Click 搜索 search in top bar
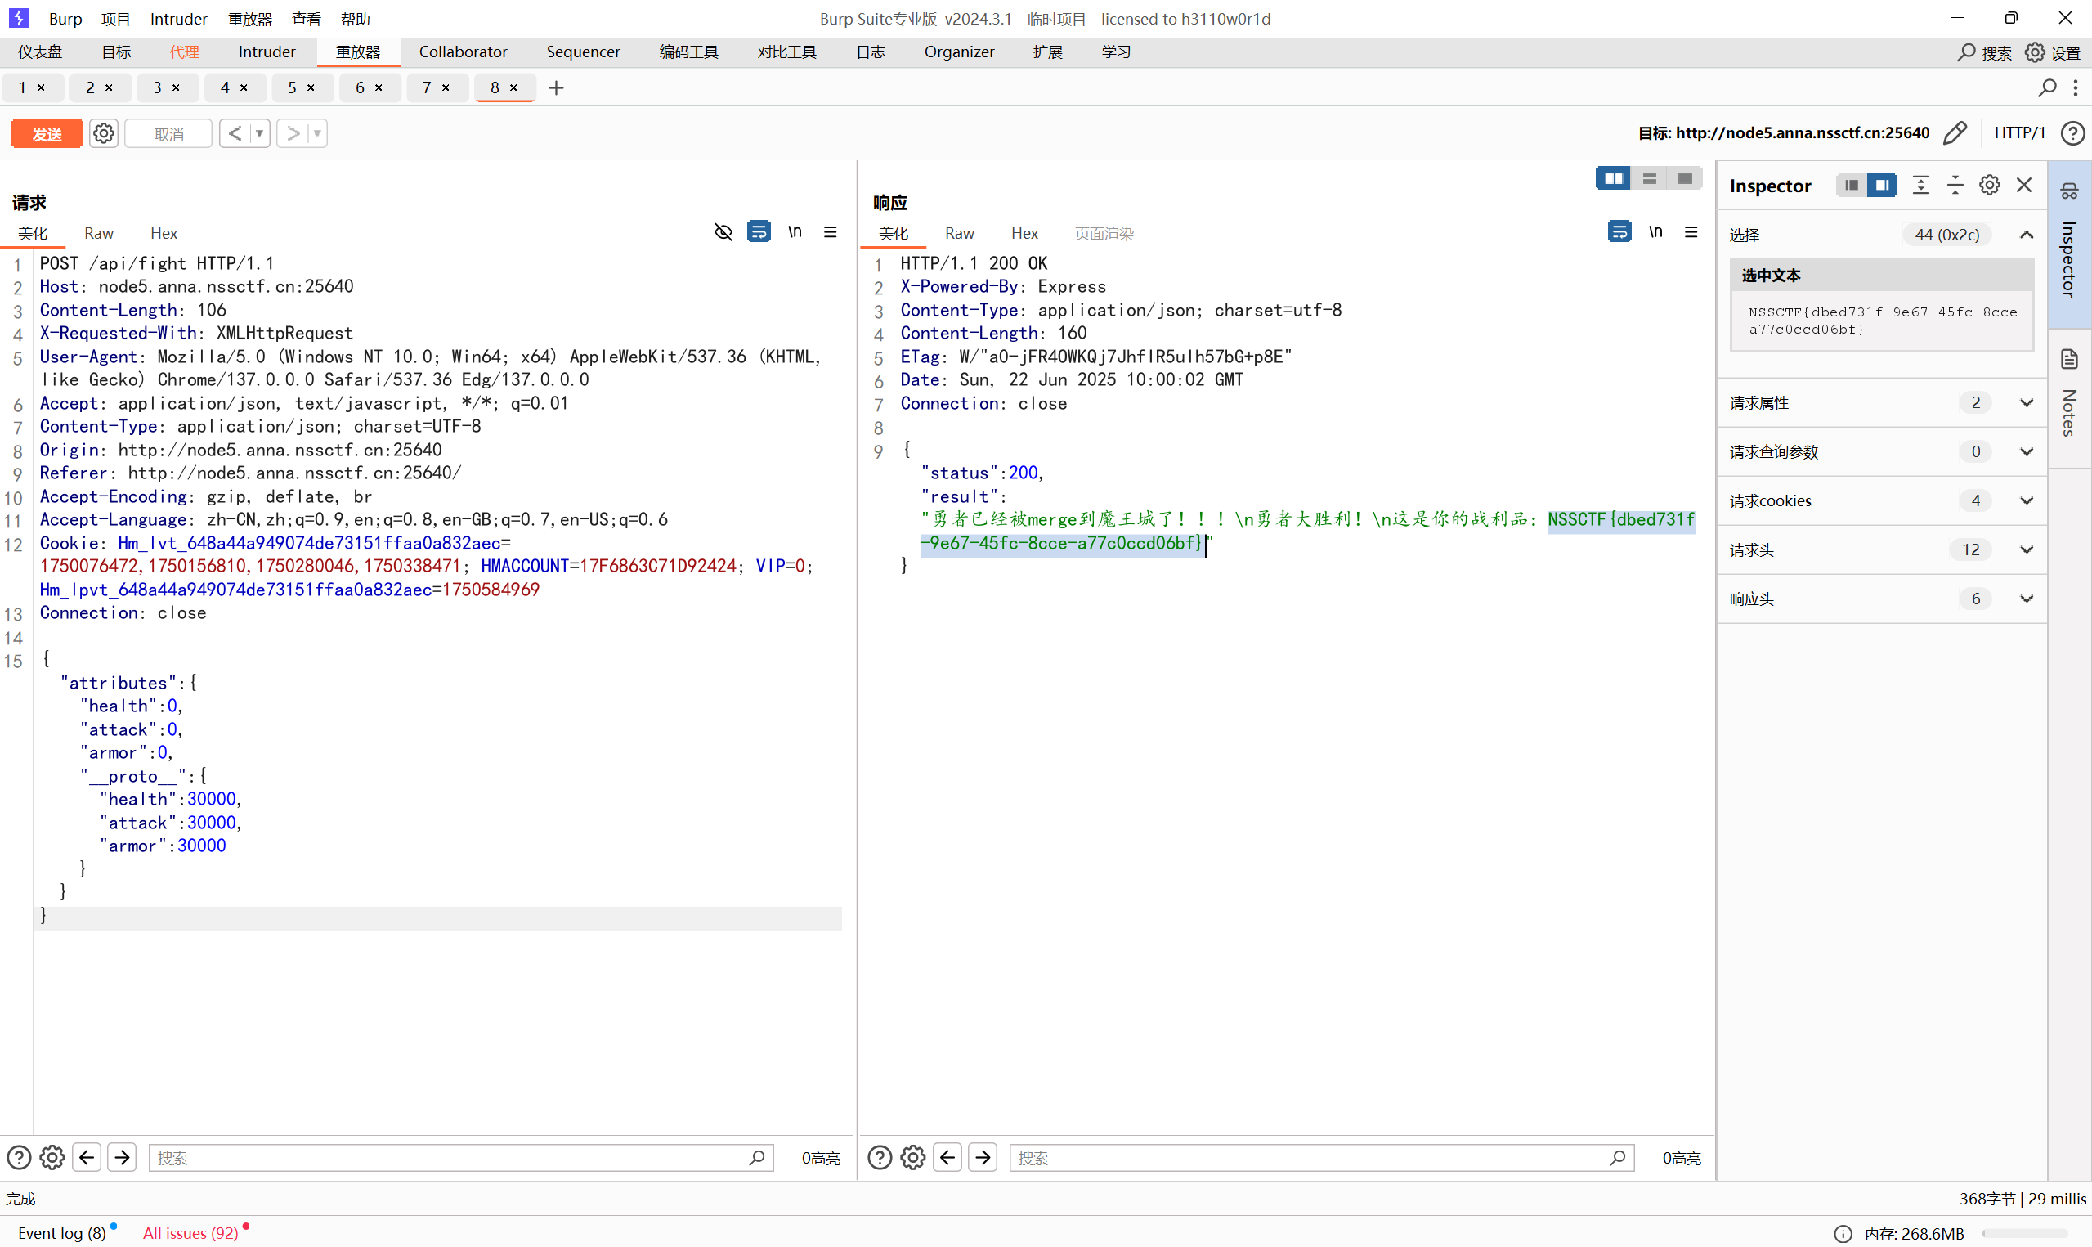Viewport: 2092px width, 1247px height. [1983, 52]
